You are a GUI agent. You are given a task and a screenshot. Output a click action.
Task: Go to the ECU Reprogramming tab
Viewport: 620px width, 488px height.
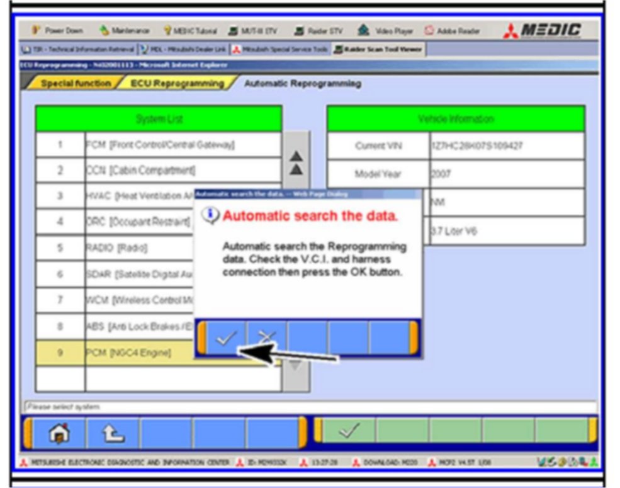click(x=177, y=83)
